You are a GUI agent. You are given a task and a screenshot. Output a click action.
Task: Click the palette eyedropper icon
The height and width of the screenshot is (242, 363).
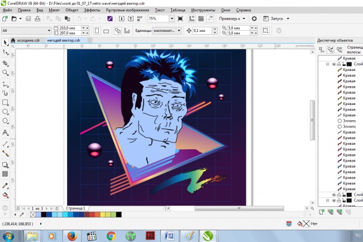click(x=22, y=215)
